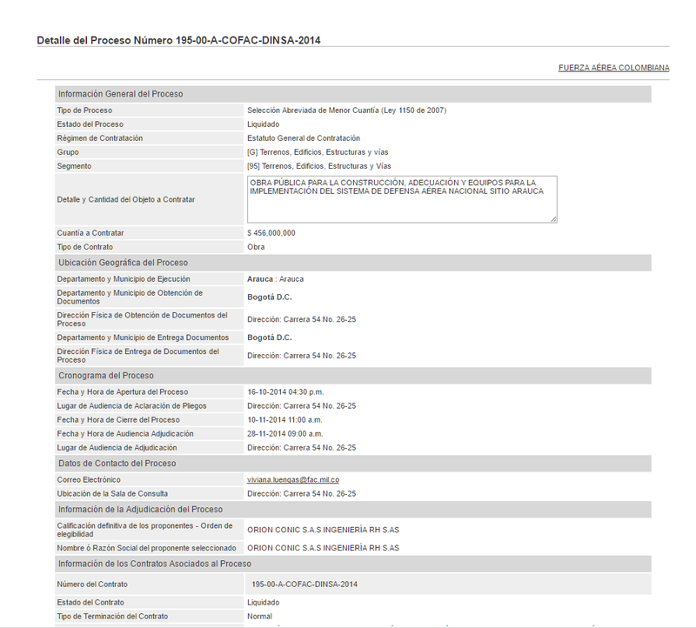The width and height of the screenshot is (696, 628).
Task: Open the FUERZA AÉREA COLOMBIANA link
Action: (613, 68)
